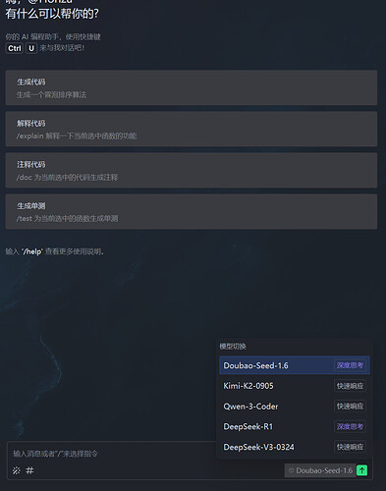This screenshot has width=386, height=491.
Task: Click the sparkle magic icon in input box
Action: click(x=17, y=470)
